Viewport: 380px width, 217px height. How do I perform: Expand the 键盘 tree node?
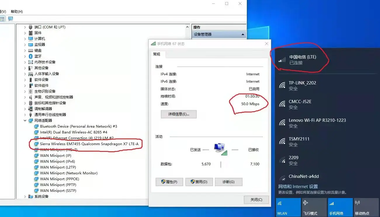click(x=25, y=51)
